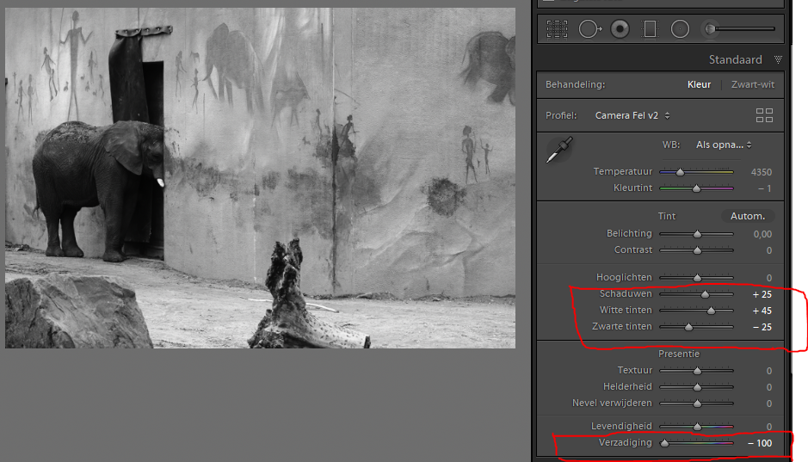Image resolution: width=808 pixels, height=462 pixels.
Task: Open the WB Als opname dropdown
Action: [725, 145]
